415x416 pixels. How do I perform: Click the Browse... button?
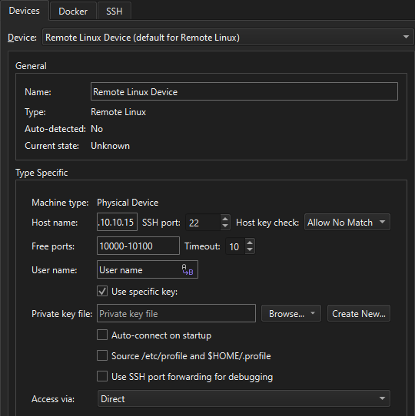(291, 313)
